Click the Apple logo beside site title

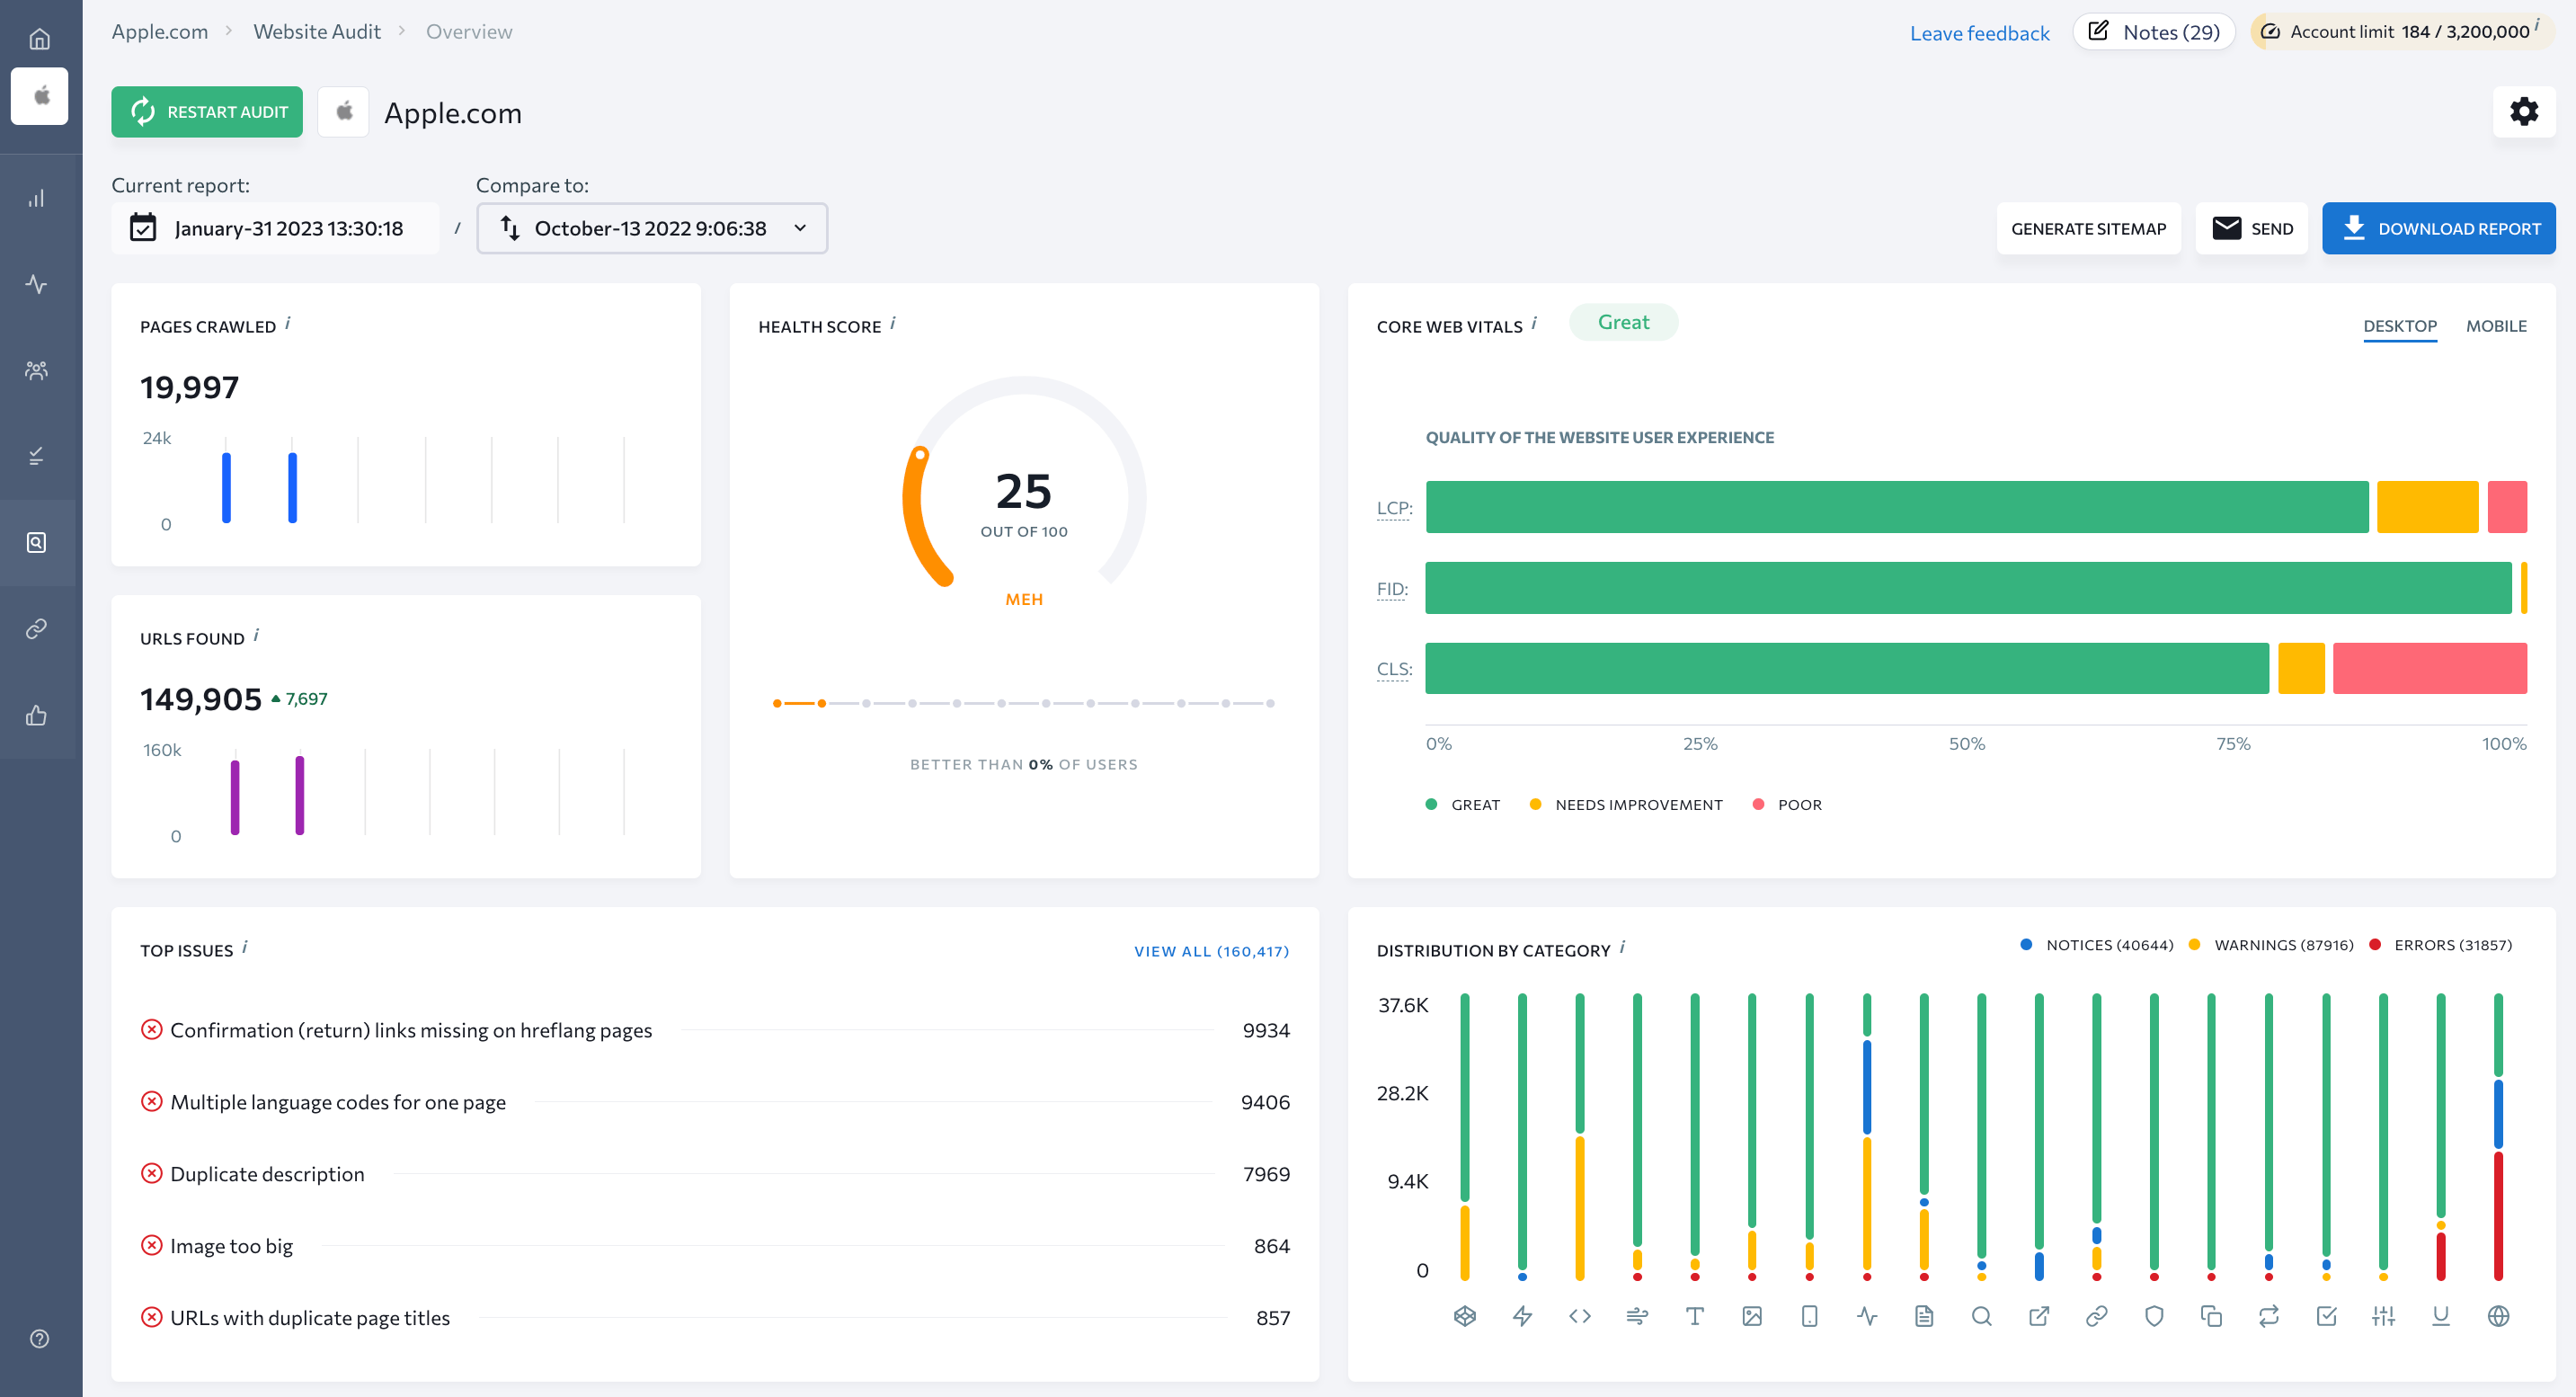tap(343, 112)
